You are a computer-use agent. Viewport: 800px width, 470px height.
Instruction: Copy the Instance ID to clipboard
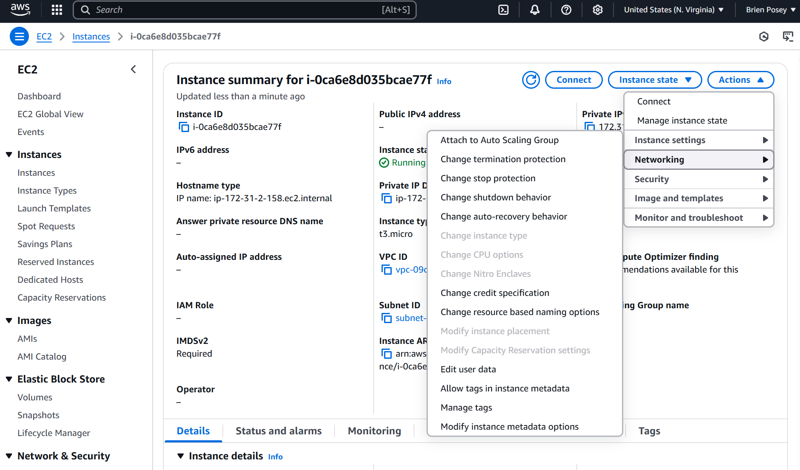click(x=184, y=127)
